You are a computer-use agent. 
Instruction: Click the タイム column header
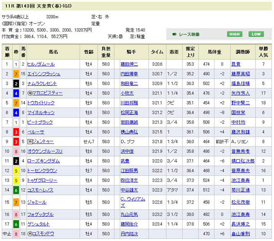(157, 52)
